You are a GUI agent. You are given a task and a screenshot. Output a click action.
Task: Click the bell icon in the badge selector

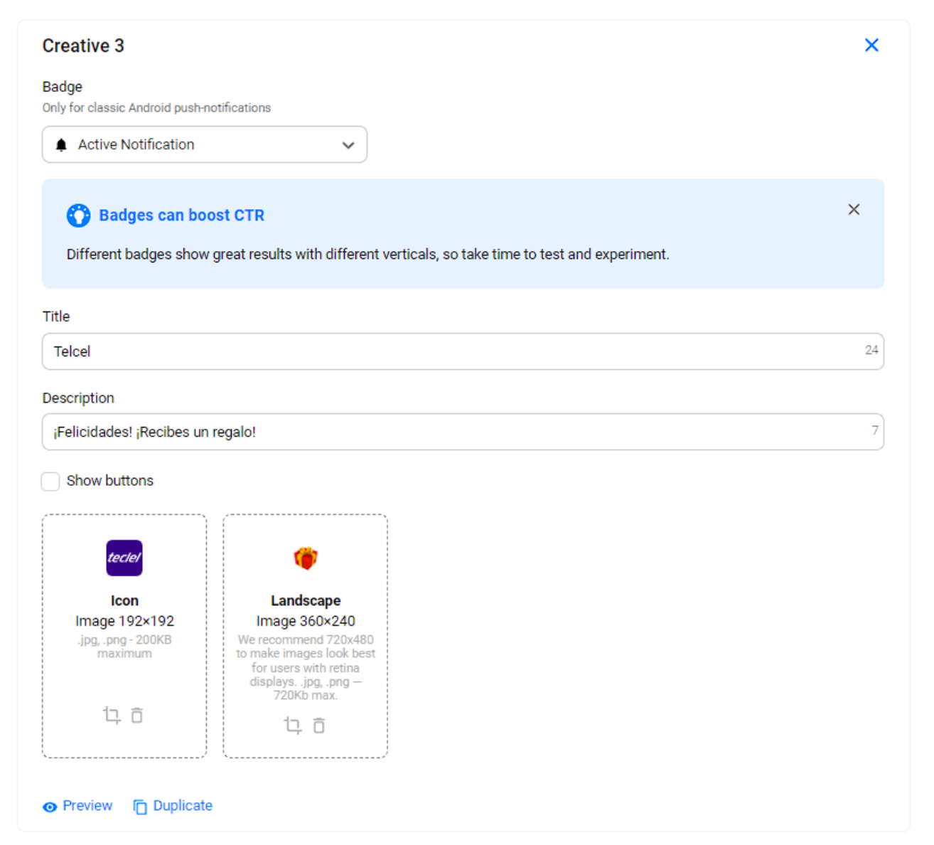coord(61,145)
